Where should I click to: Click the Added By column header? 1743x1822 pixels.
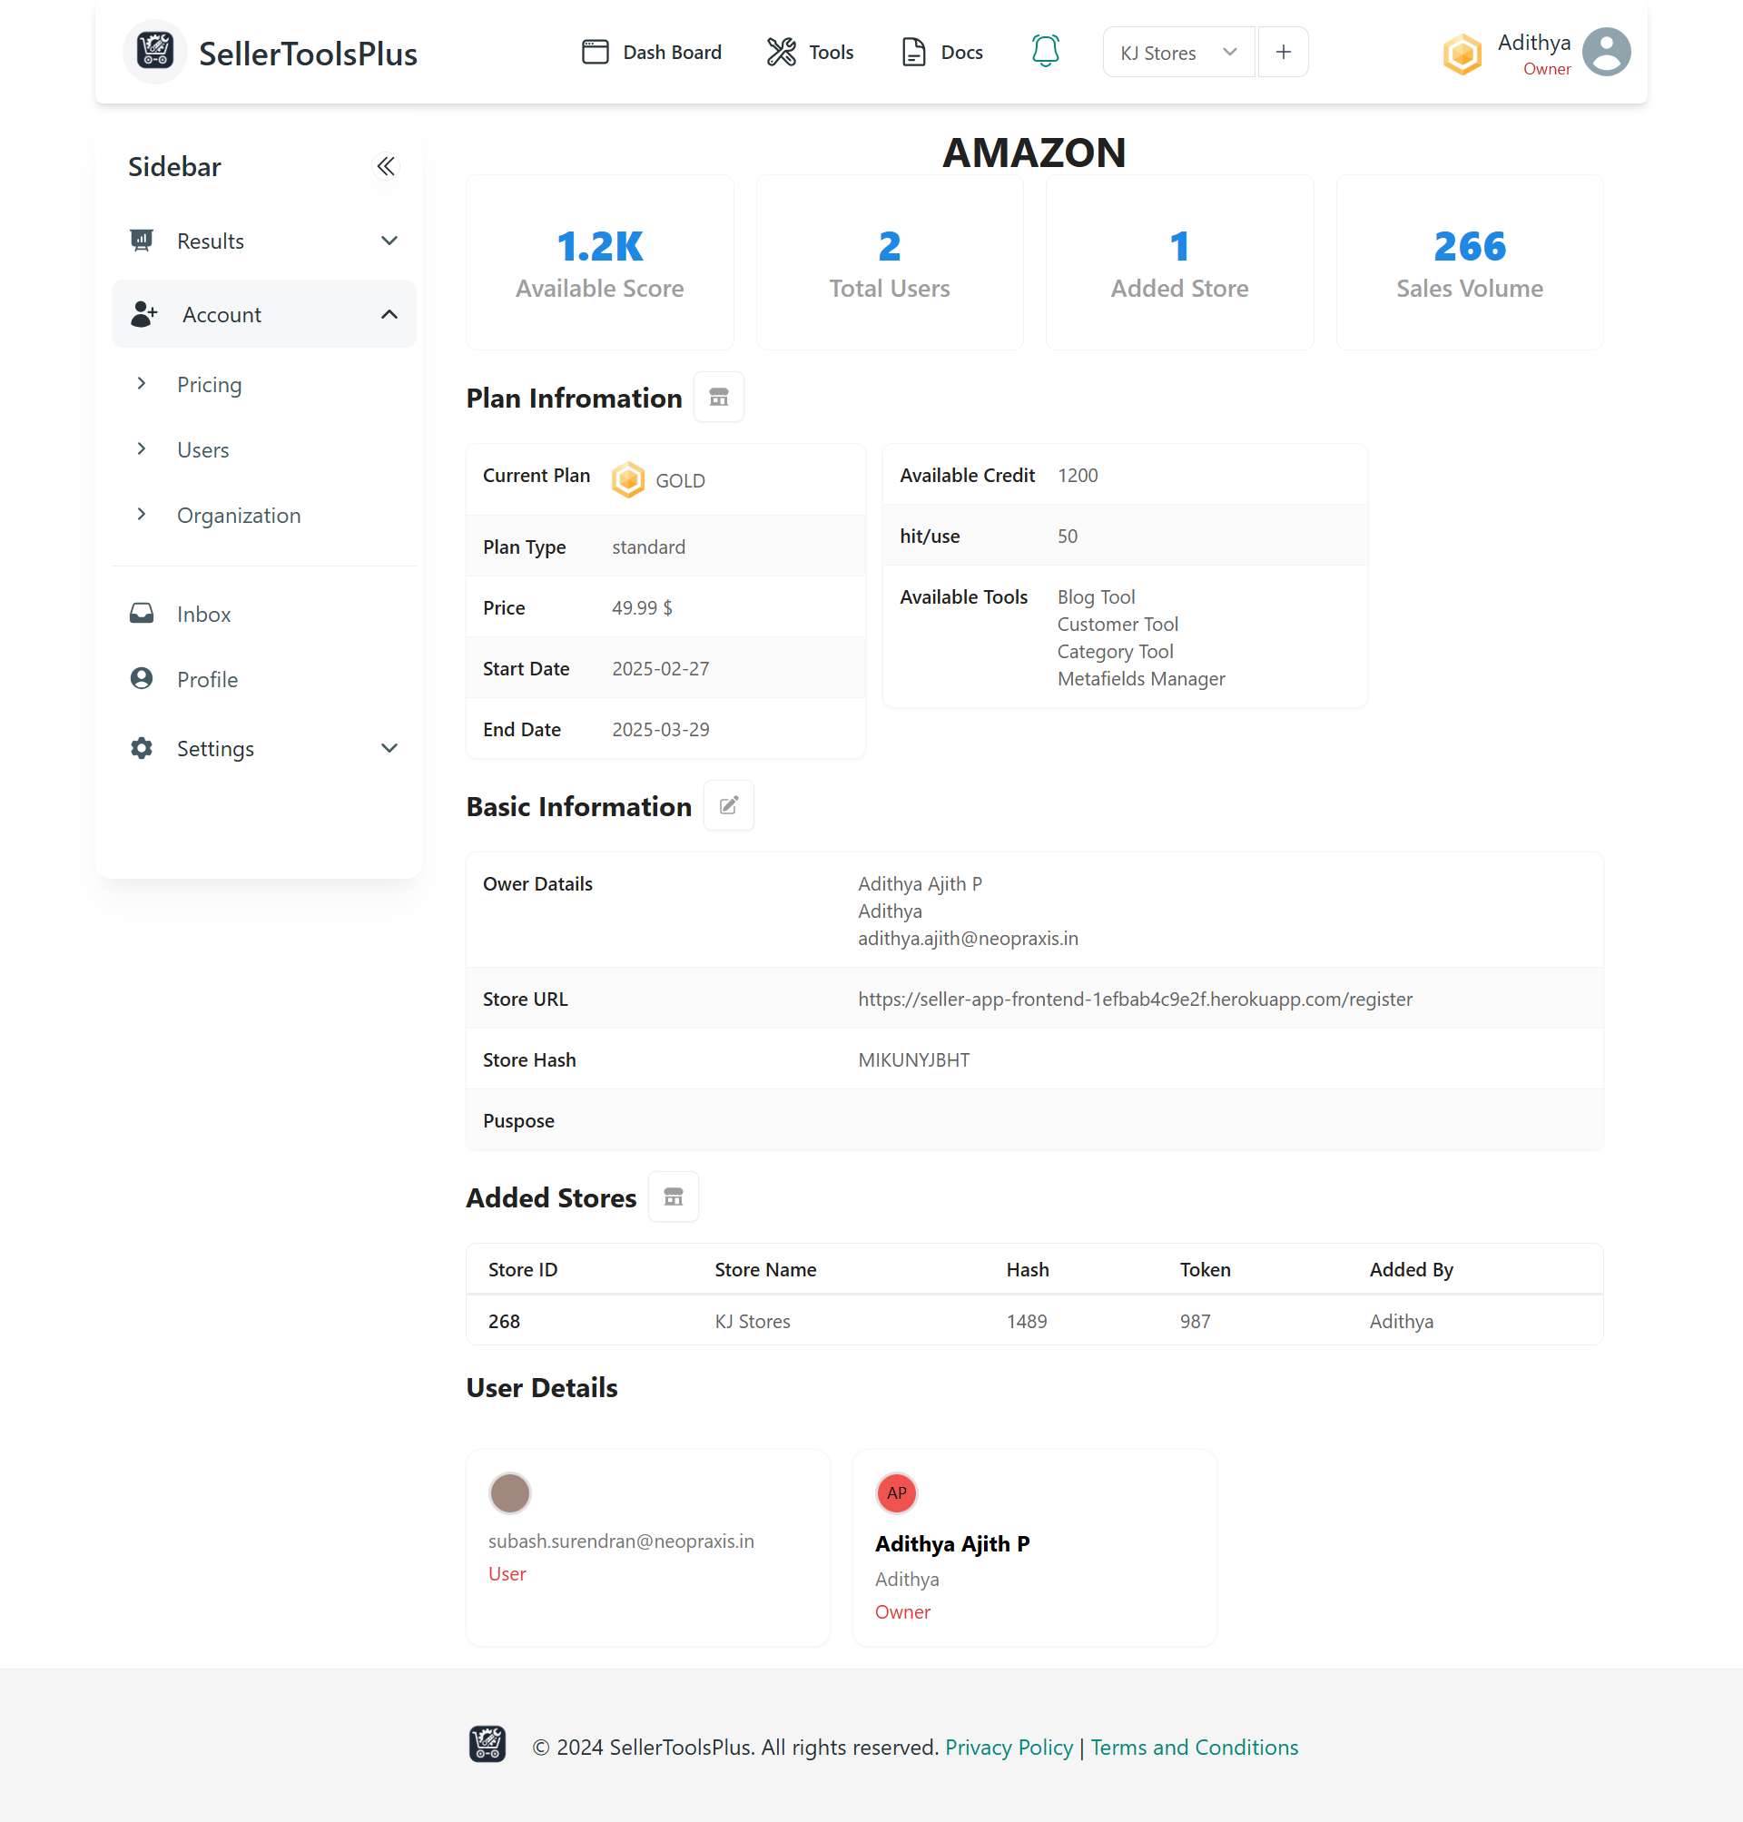coord(1411,1269)
